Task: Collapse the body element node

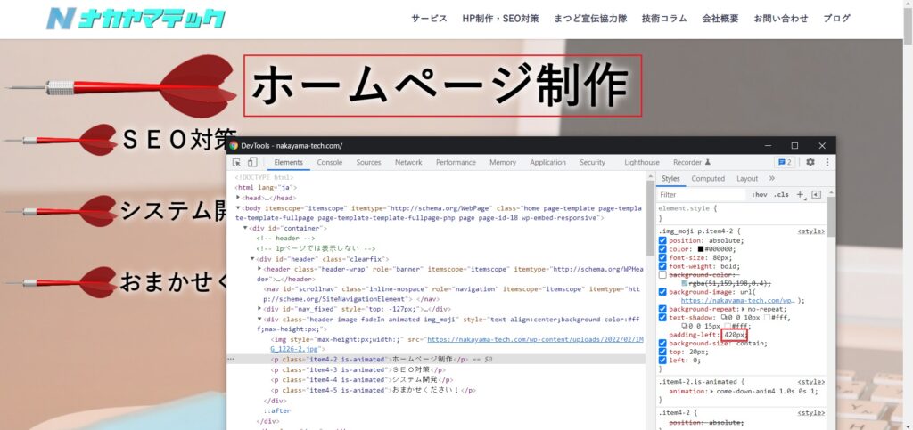Action: 238,208
